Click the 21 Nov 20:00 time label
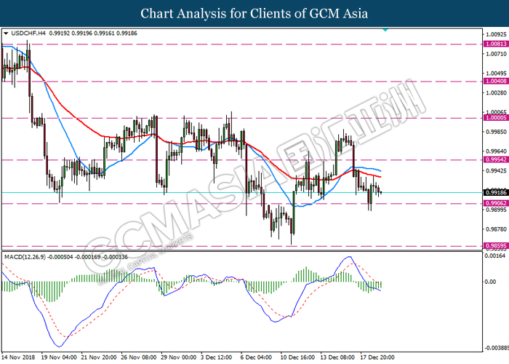 (x=99, y=357)
